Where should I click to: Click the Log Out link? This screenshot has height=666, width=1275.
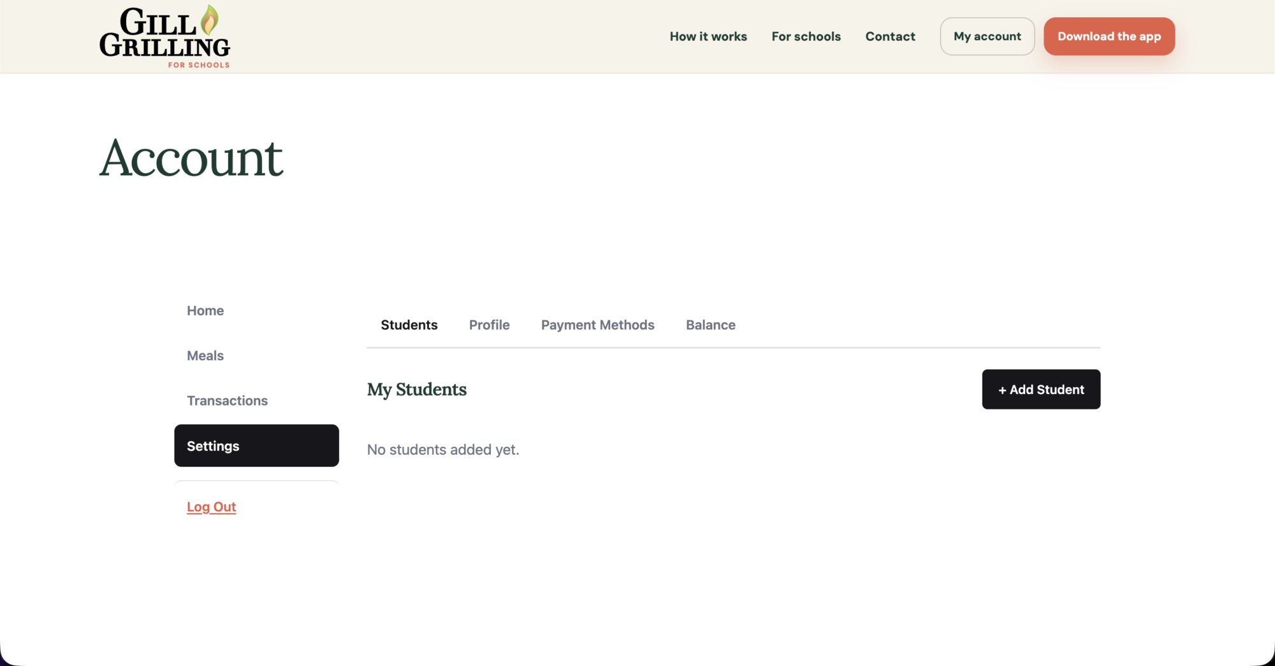[x=211, y=507]
